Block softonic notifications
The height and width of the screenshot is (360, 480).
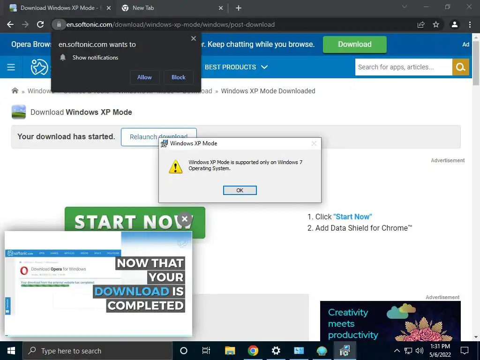point(179,77)
